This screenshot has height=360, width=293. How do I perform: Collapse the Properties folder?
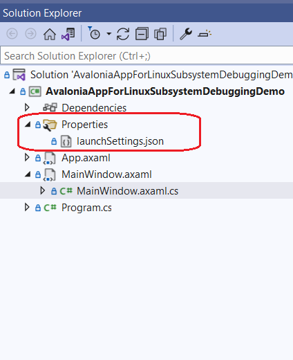28,125
